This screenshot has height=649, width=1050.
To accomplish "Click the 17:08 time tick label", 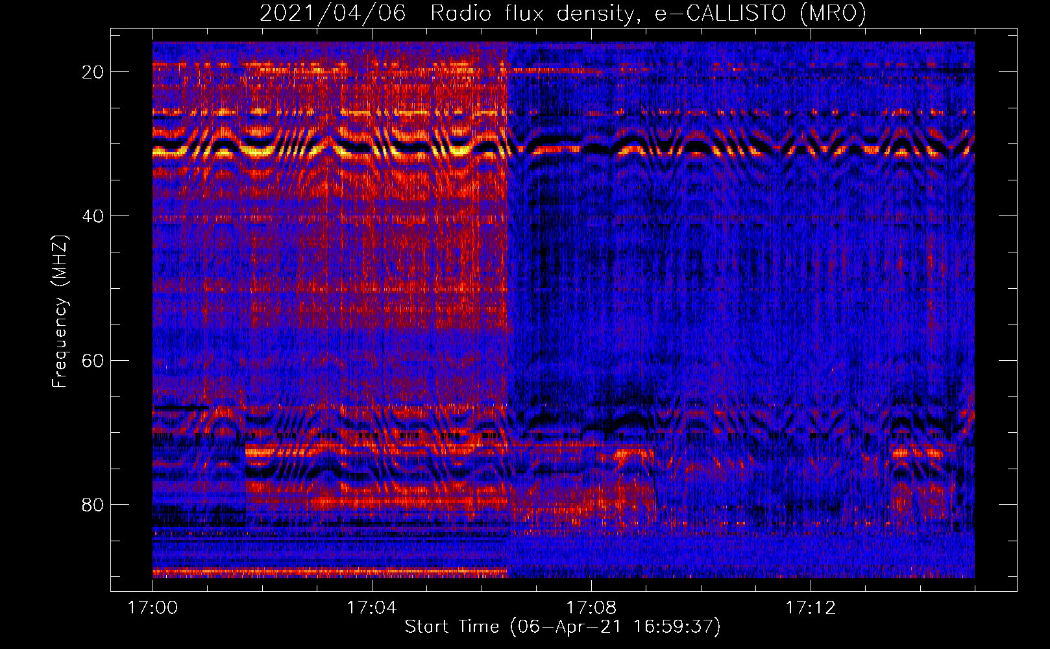I will pyautogui.click(x=591, y=608).
